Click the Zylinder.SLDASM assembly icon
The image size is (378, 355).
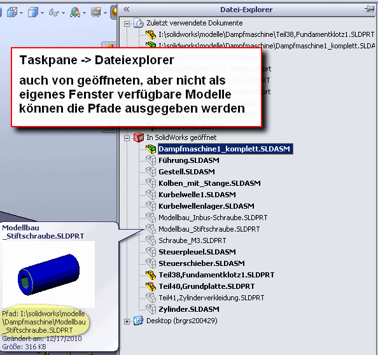click(x=151, y=309)
